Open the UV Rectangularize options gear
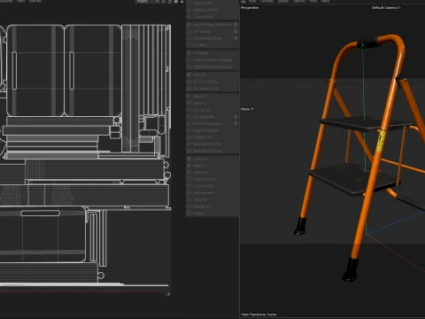This screenshot has width=425, height=319. [236, 124]
